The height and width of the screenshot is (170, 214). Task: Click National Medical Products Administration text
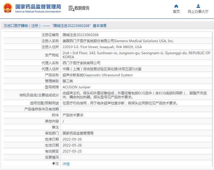click(38, 11)
